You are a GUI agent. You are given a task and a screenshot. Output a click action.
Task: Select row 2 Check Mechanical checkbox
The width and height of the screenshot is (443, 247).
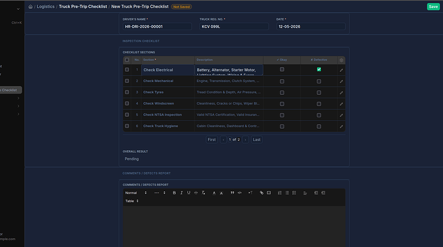click(x=127, y=81)
